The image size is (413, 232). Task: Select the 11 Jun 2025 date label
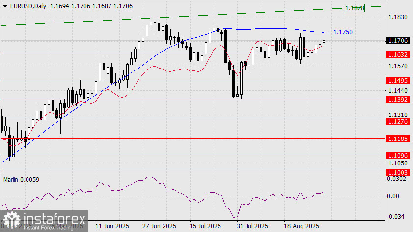pos(112,226)
